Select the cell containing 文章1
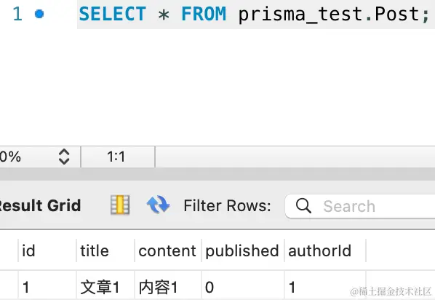This screenshot has width=435, height=300. coord(105,287)
